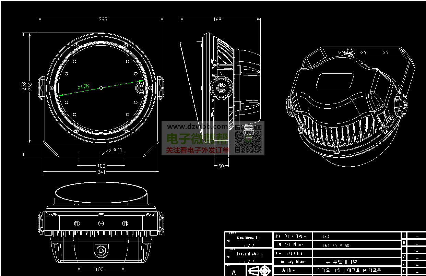Click the center hole of front-view lens
This screenshot has width=426, height=276.
pos(101,88)
